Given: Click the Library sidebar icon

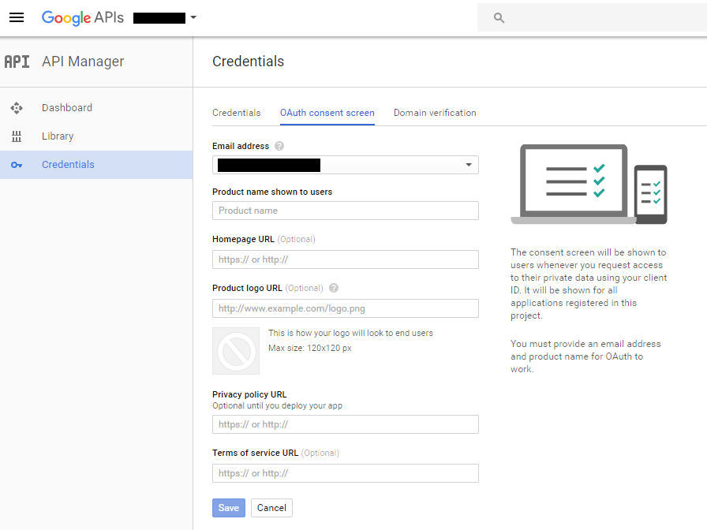Looking at the screenshot, I should click(17, 136).
